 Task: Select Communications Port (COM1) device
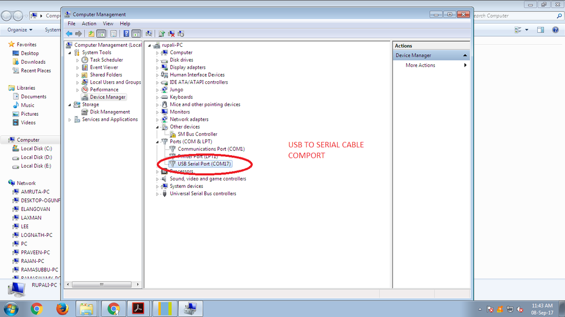tap(211, 149)
